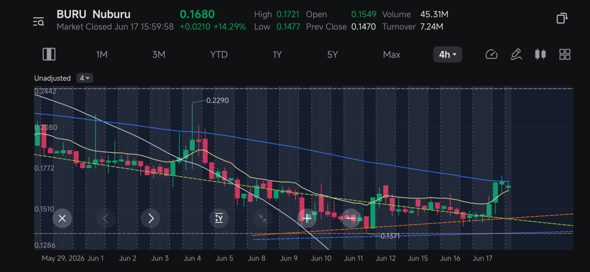
Task: Tap the Turnover value 7.24M
Action: tap(432, 27)
